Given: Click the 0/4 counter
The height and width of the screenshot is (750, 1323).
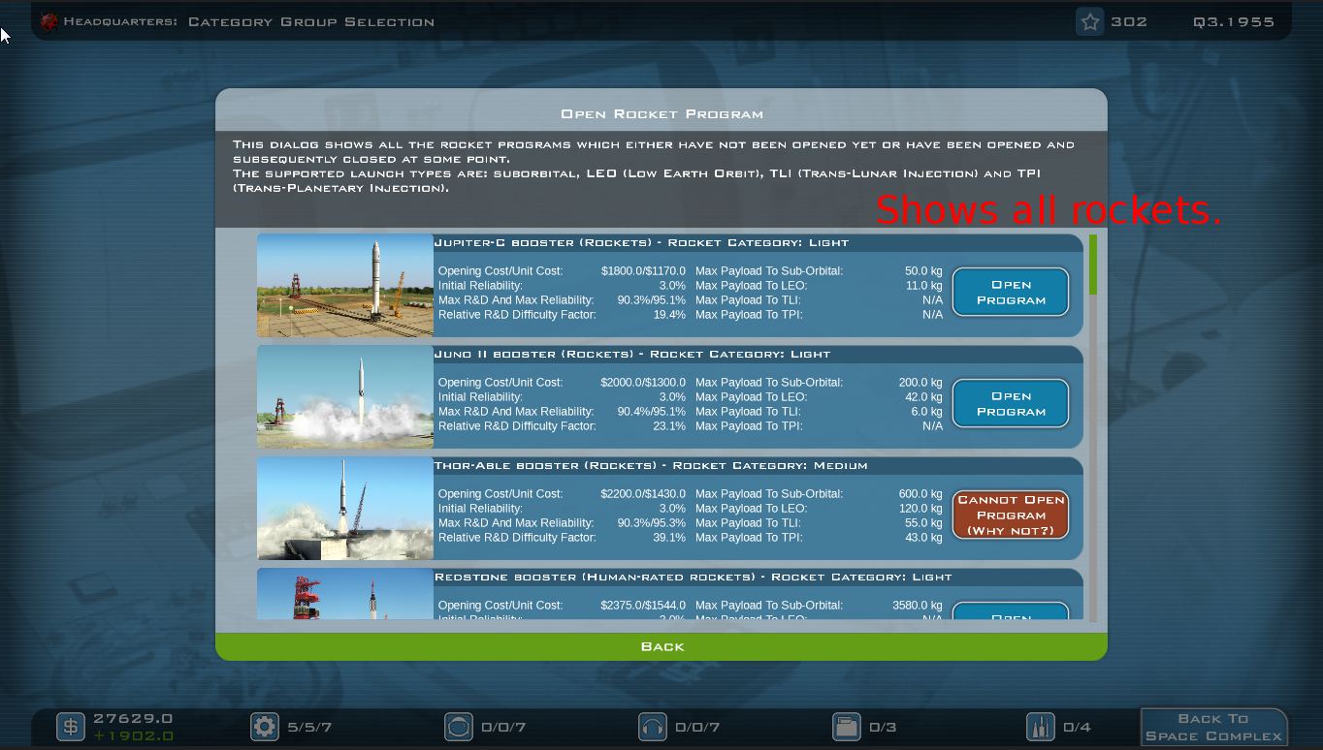Looking at the screenshot, I should [x=1077, y=727].
